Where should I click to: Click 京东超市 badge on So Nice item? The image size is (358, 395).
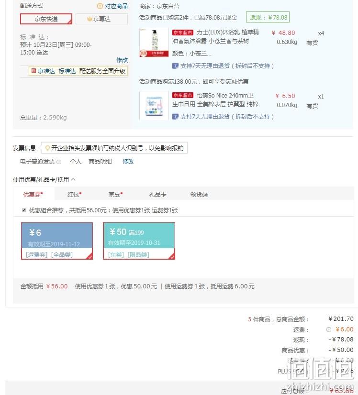(x=183, y=95)
